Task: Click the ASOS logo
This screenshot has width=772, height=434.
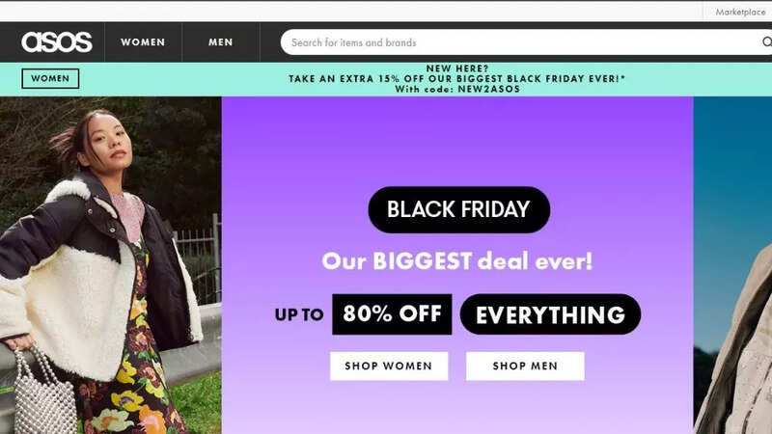Action: coord(57,41)
